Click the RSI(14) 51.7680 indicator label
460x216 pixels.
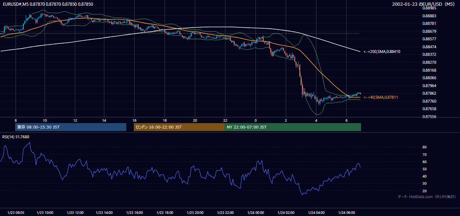click(16, 137)
